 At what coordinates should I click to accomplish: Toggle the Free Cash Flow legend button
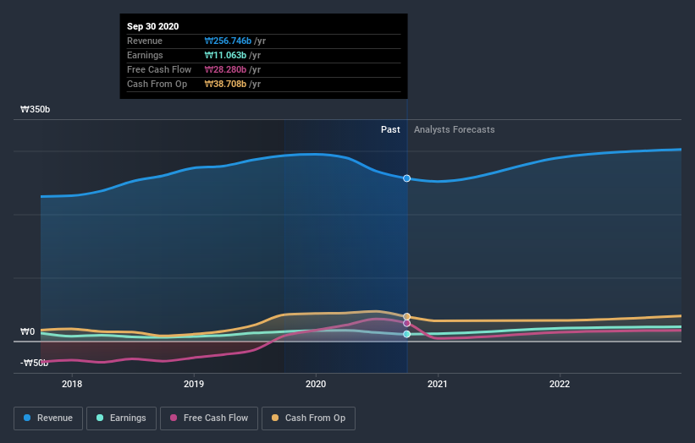(x=209, y=418)
